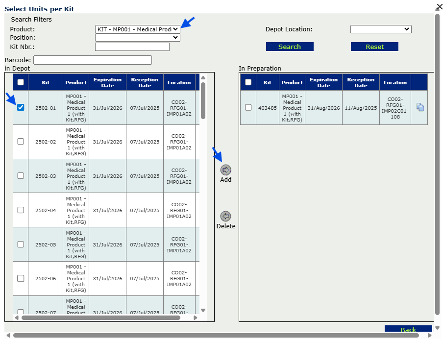Image resolution: width=444 pixels, height=341 pixels.
Task: Click the In Depot horizontal scroll-right arrow
Action: click(196, 317)
